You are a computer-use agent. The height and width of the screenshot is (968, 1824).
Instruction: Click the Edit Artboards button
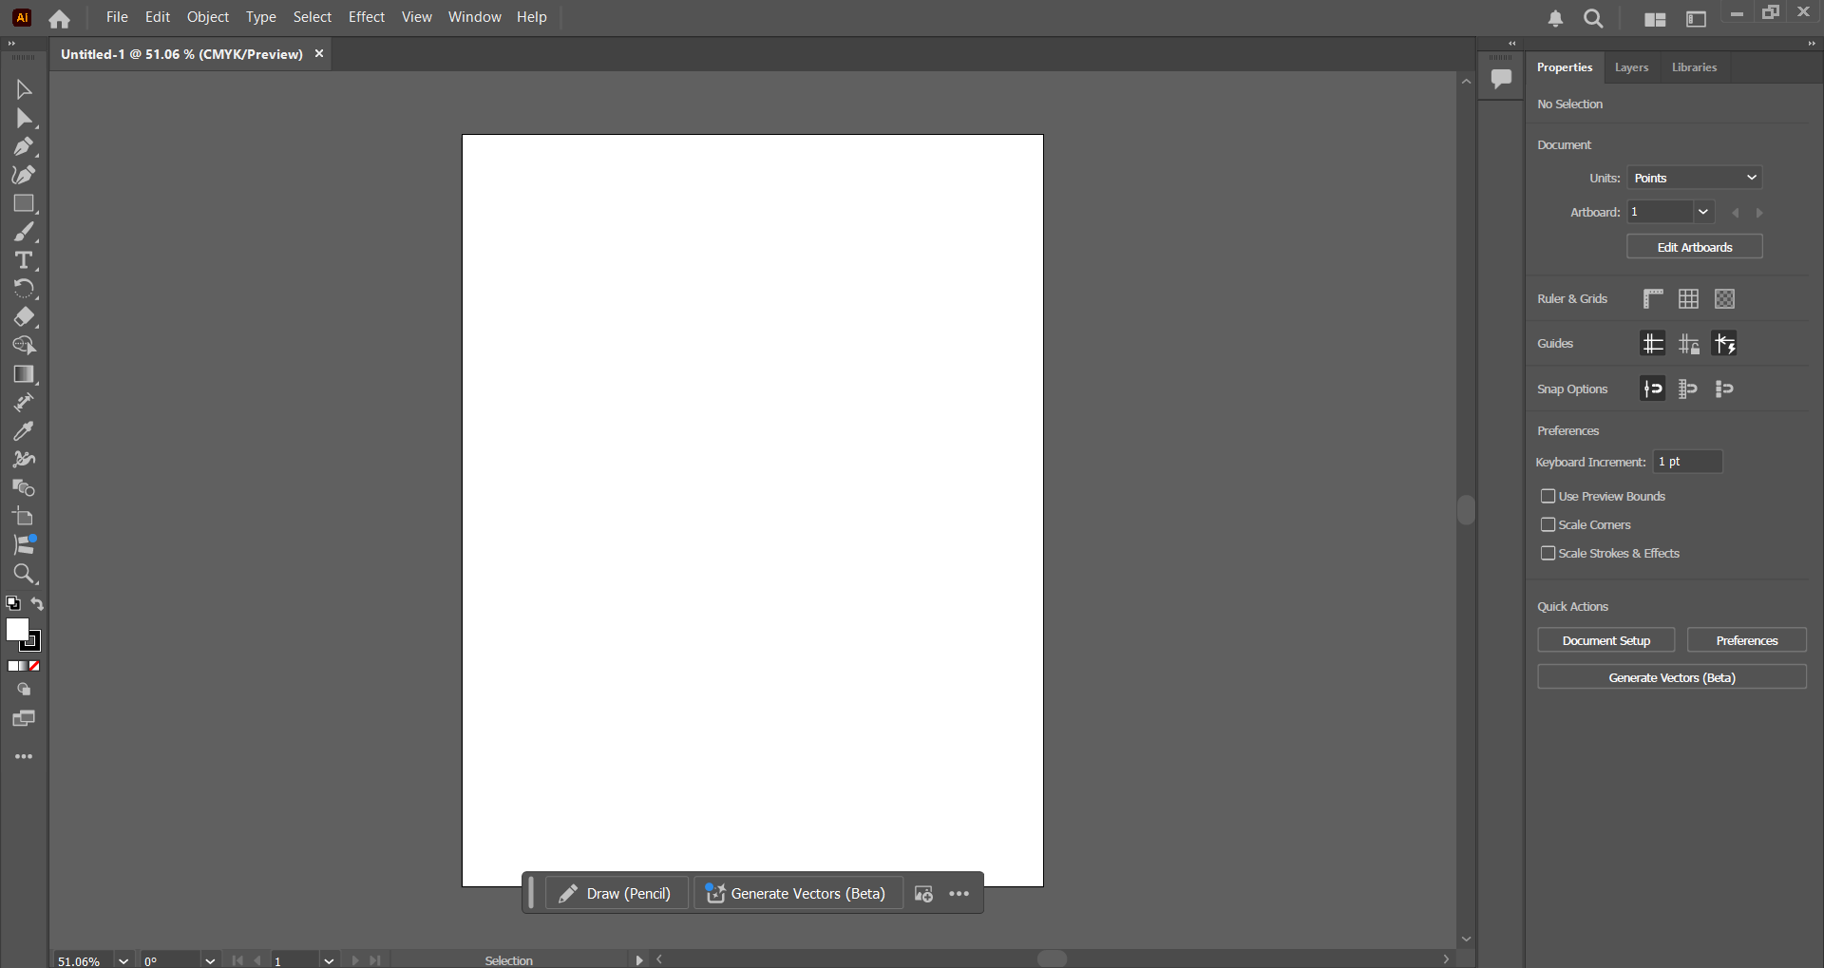tap(1695, 246)
